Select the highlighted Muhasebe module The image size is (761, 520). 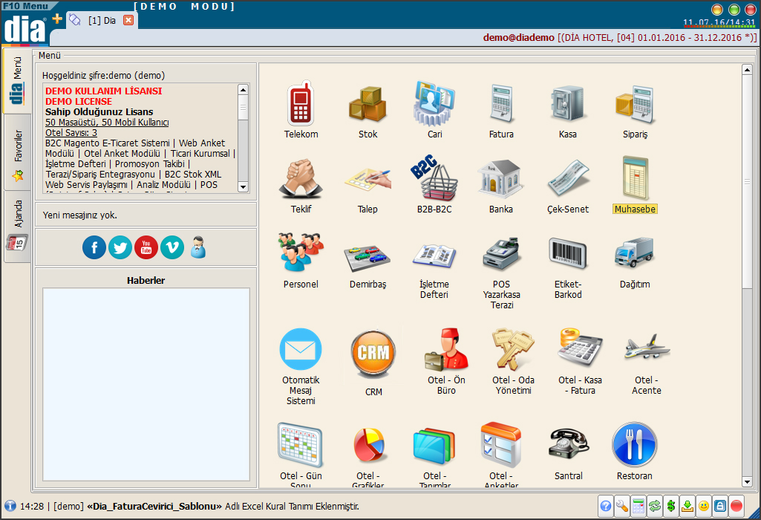[x=635, y=186]
